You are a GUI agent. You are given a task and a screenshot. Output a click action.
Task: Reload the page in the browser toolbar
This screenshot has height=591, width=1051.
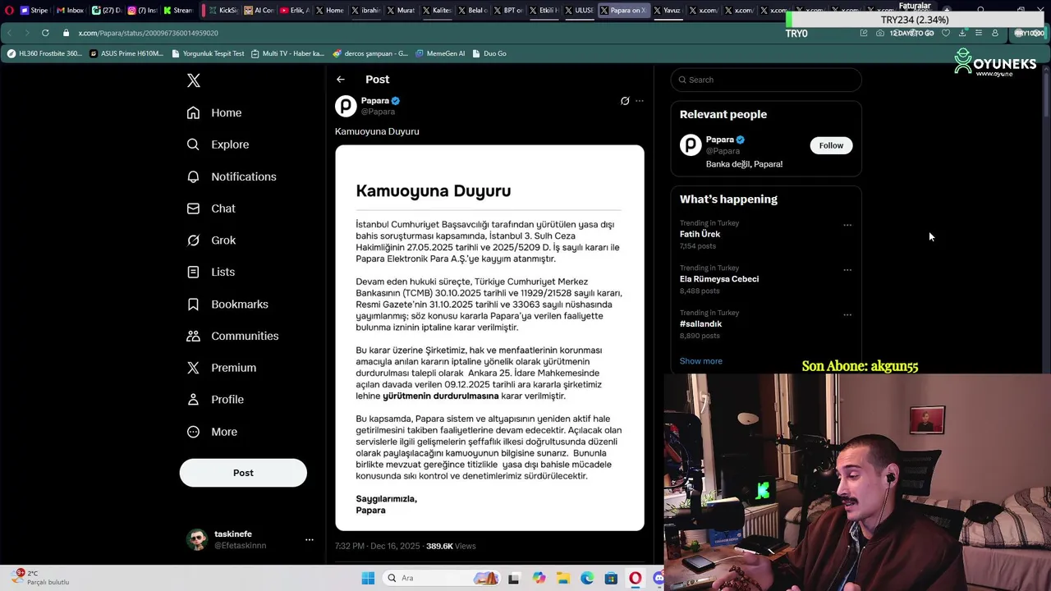pos(45,33)
